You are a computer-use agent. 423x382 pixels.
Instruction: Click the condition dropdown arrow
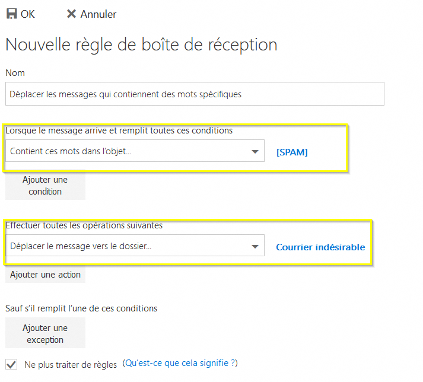(x=255, y=152)
